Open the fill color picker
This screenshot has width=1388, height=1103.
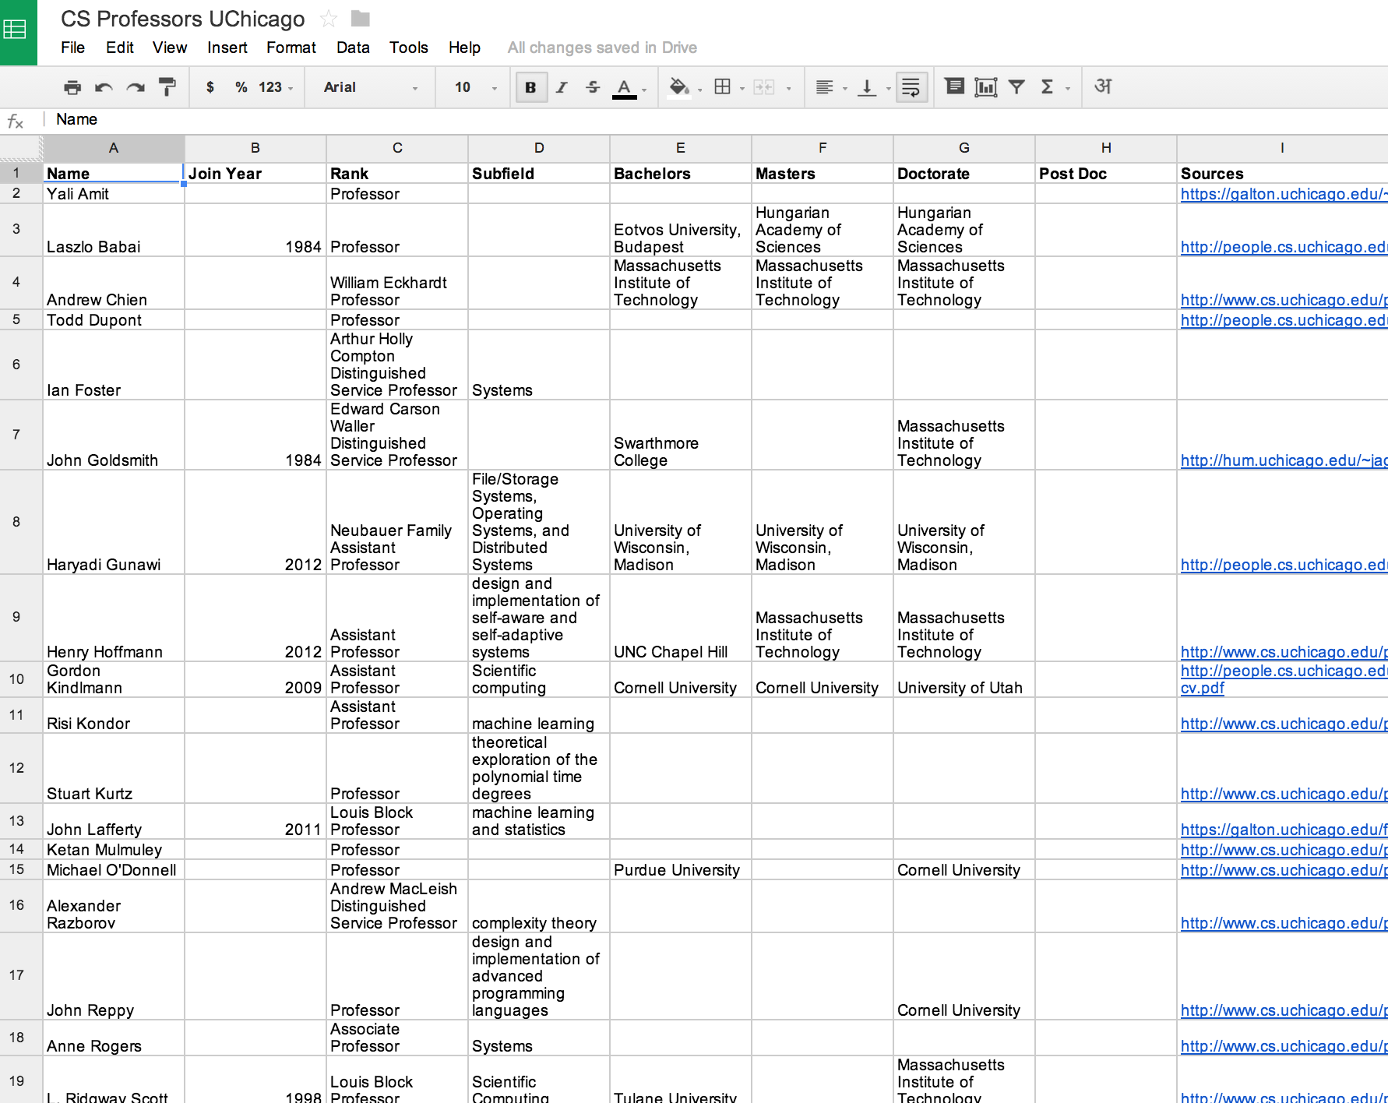click(x=680, y=87)
